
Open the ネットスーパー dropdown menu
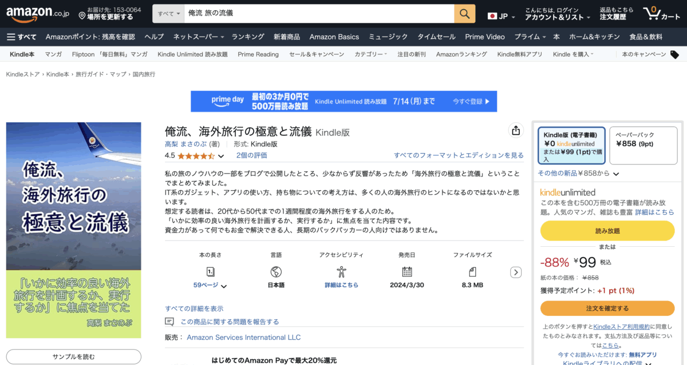[x=199, y=37]
